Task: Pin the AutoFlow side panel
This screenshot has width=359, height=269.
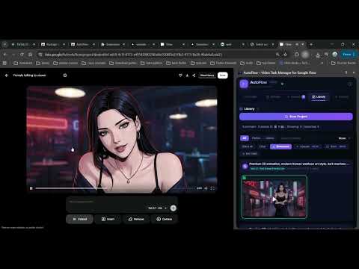Action: pos(346,72)
